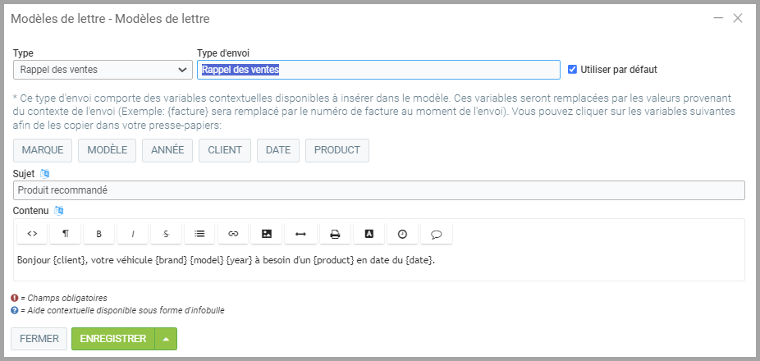Uncheck 'Utiliser par défaut' checkbox
760x361 pixels.
(573, 70)
